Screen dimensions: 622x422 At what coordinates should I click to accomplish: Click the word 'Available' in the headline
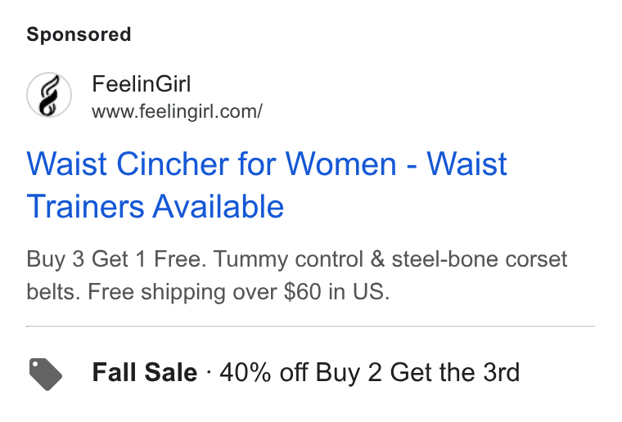[x=219, y=206]
